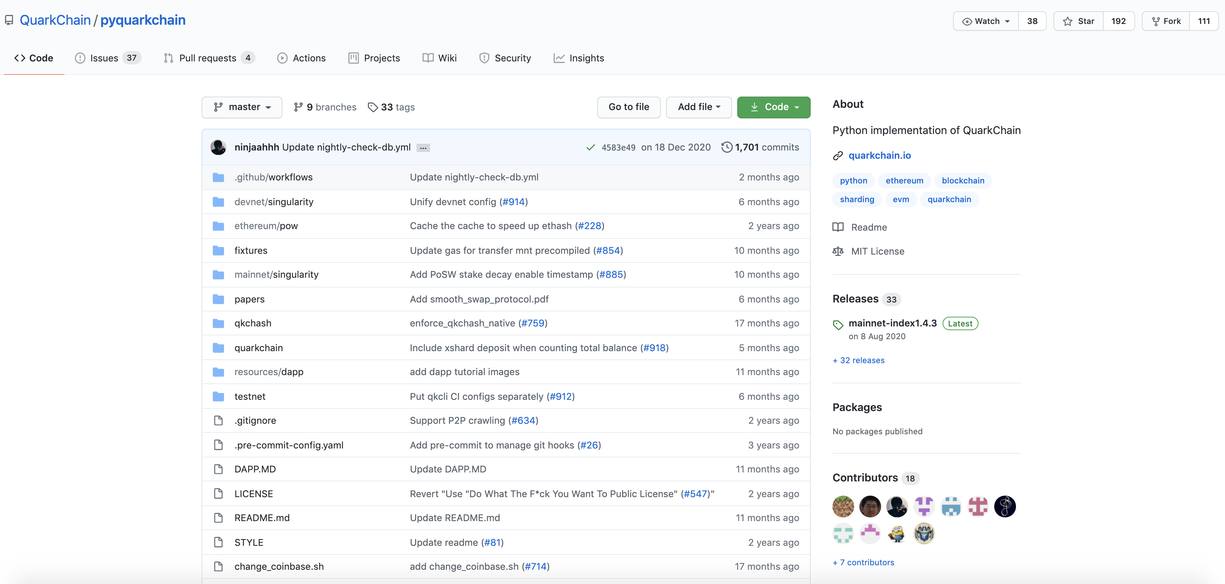Open the stargazers count 192

(x=1119, y=21)
